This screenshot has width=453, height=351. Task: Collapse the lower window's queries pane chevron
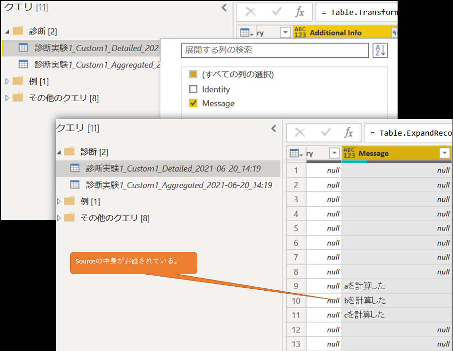274,128
